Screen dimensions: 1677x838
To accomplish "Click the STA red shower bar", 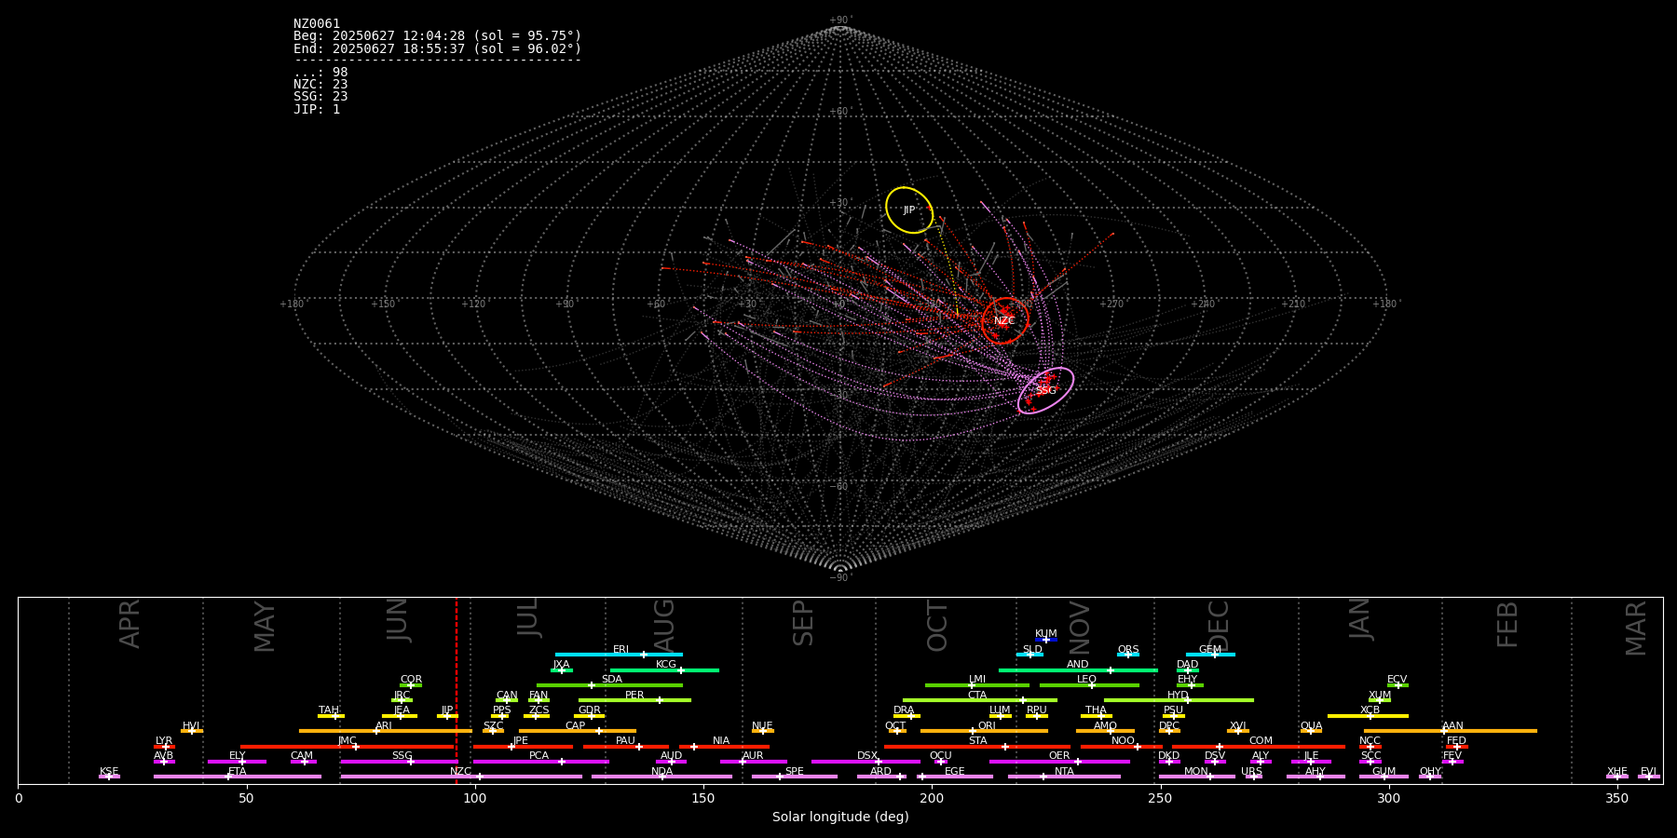I will (977, 747).
